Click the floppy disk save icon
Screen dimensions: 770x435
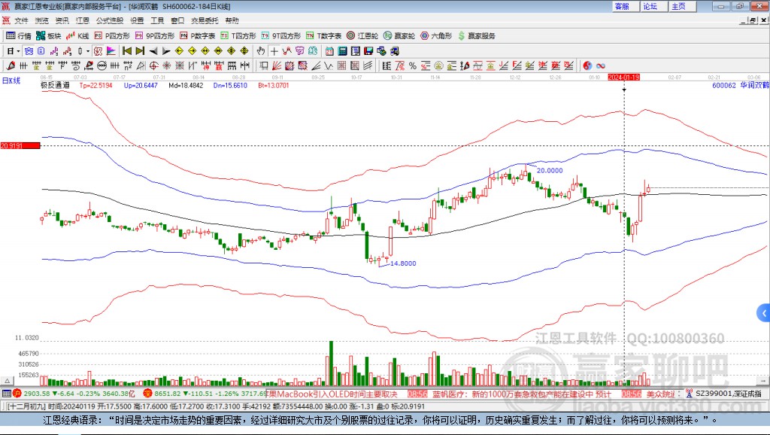[x=368, y=51]
